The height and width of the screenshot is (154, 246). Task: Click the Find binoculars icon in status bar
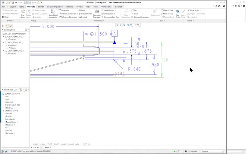pyautogui.click(x=186, y=151)
